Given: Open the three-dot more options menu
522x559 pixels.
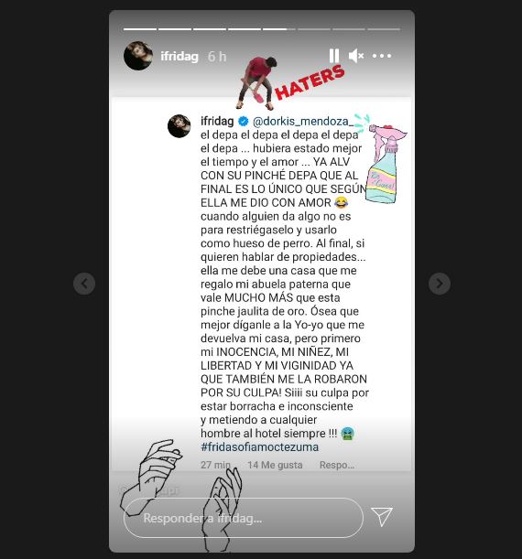Looking at the screenshot, I should pos(382,56).
